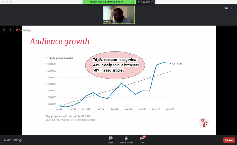Click the red logo on the slide

point(204,123)
